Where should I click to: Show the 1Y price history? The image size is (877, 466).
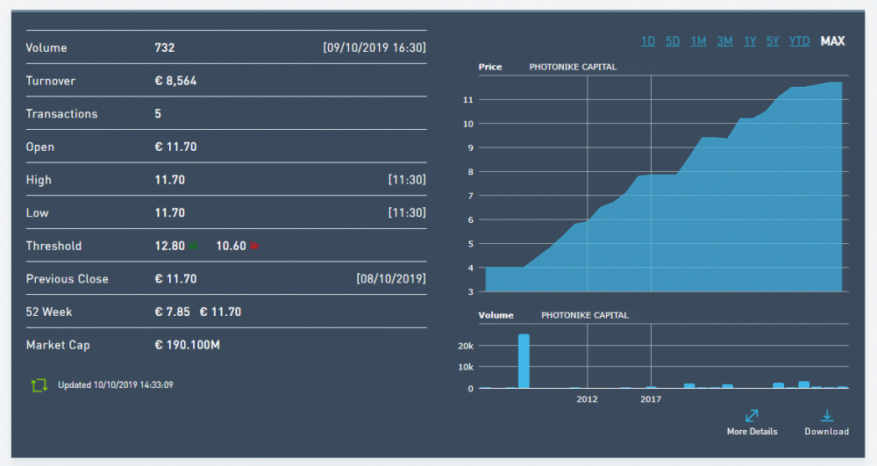(x=750, y=41)
